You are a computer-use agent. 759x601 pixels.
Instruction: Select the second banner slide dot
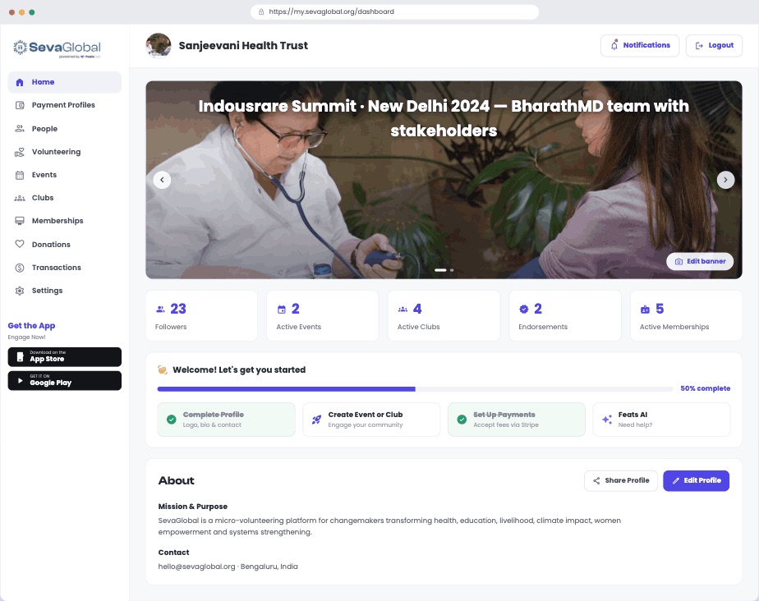[452, 270]
